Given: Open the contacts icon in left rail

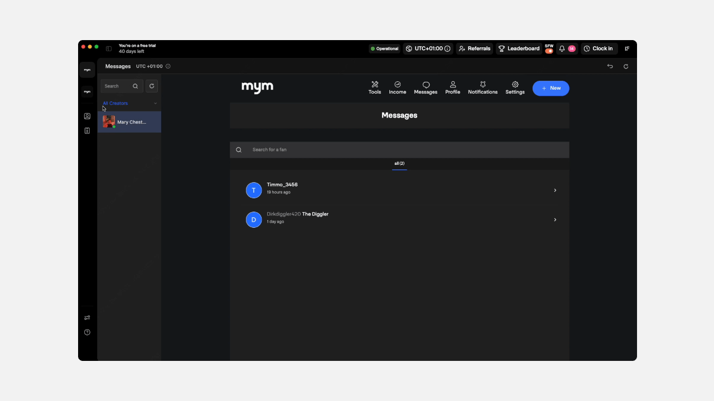Looking at the screenshot, I should (87, 116).
